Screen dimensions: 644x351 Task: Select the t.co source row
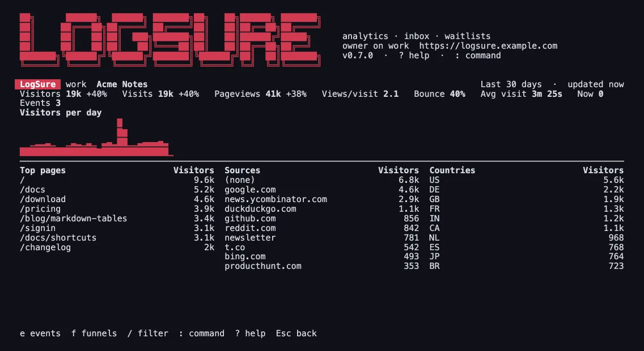321,247
